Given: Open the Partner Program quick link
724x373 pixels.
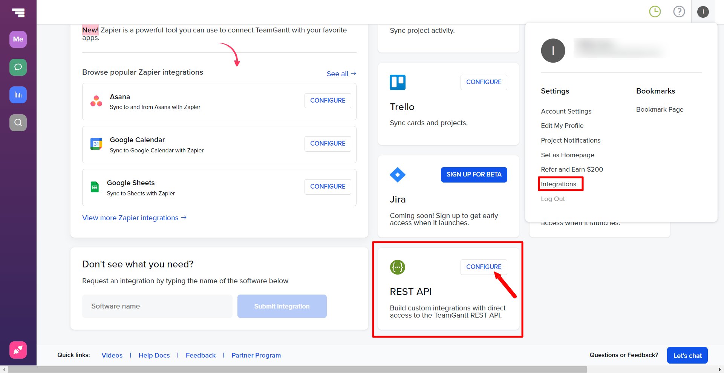Looking at the screenshot, I should point(256,355).
